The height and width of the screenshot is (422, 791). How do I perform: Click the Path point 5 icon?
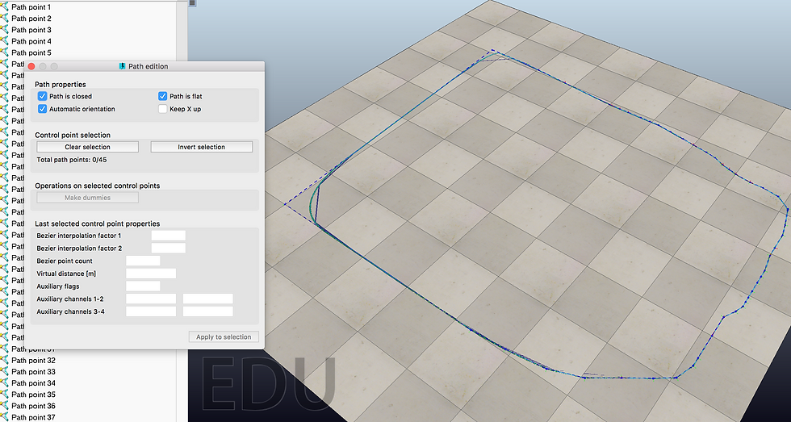coord(4,52)
